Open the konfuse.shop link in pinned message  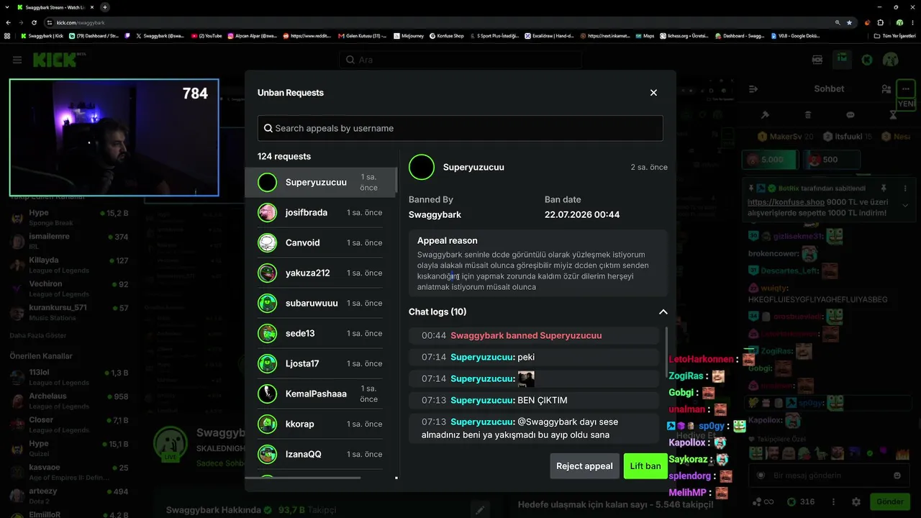[x=786, y=202]
